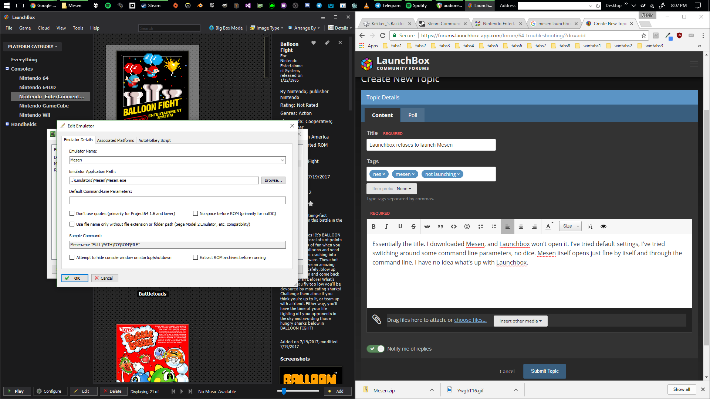This screenshot has height=399, width=710.
Task: Remove the not launching tag
Action: click(459, 174)
